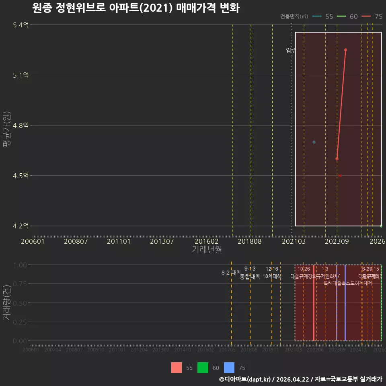Screen dimensions: 386x386
Task: Click the chart title '원종 정현위브로 아파트(2021) 매매가격 변화'
Action: click(136, 8)
